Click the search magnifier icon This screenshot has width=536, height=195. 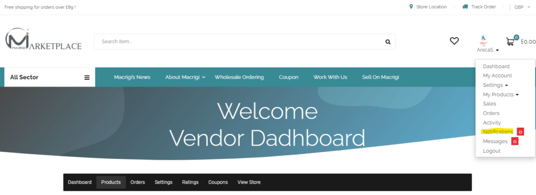point(388,42)
